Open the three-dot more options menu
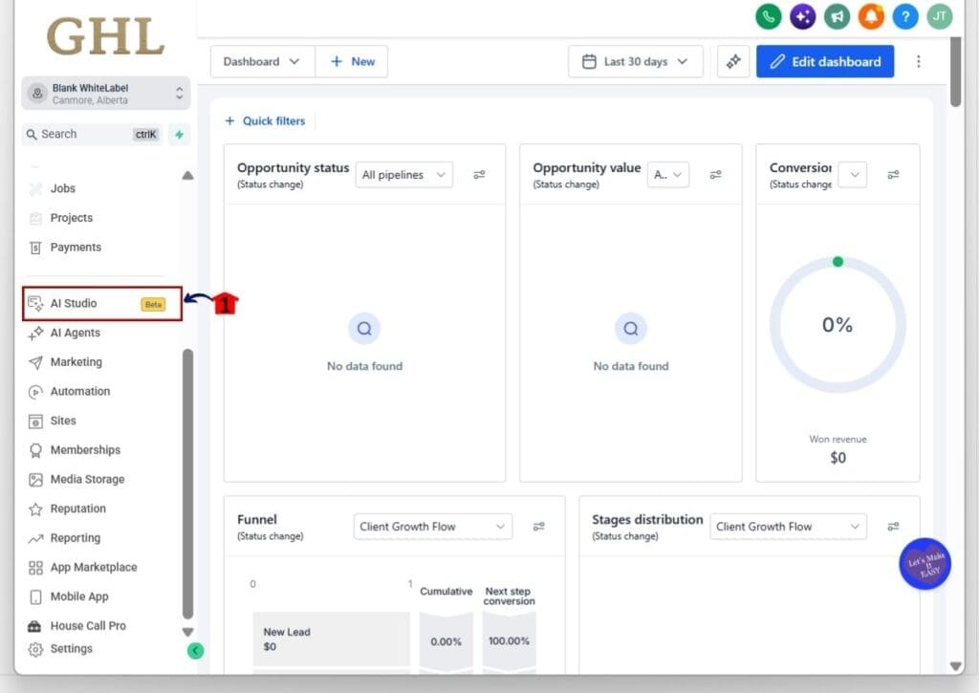Image resolution: width=979 pixels, height=693 pixels. coord(918,61)
